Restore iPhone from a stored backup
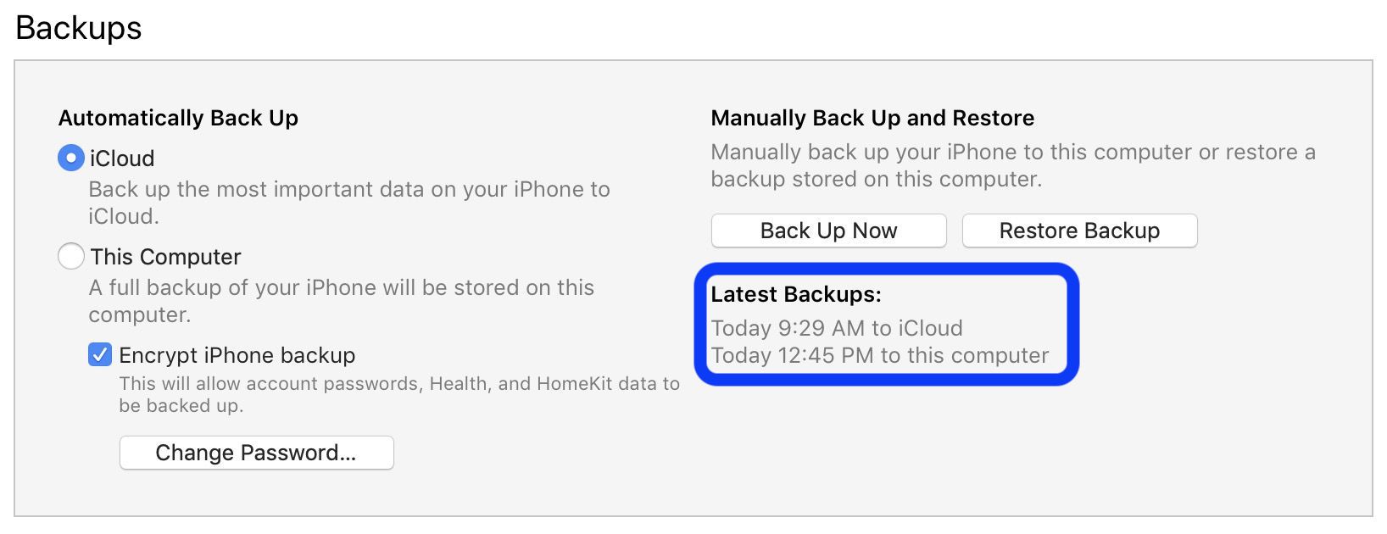 click(1078, 230)
